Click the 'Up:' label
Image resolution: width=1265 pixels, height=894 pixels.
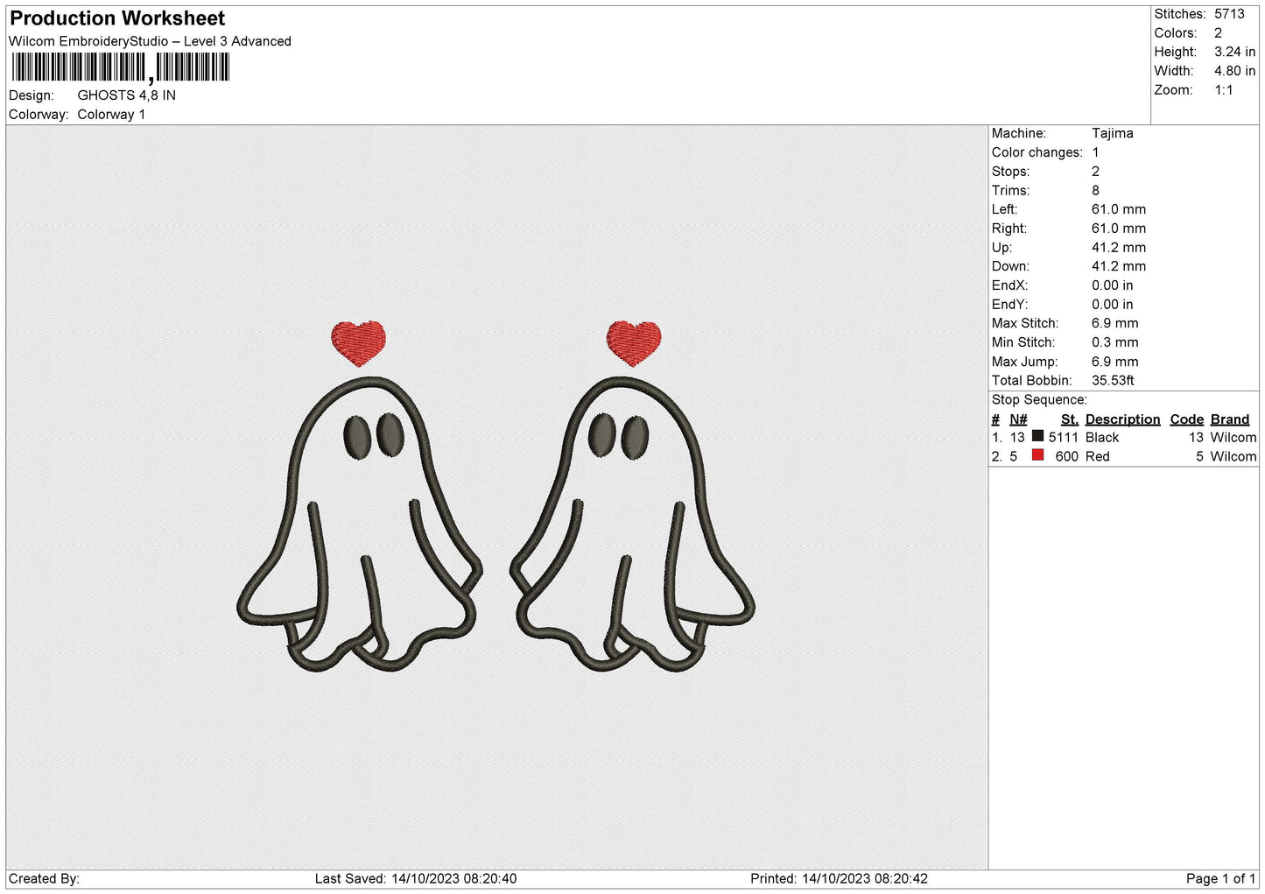click(1001, 248)
